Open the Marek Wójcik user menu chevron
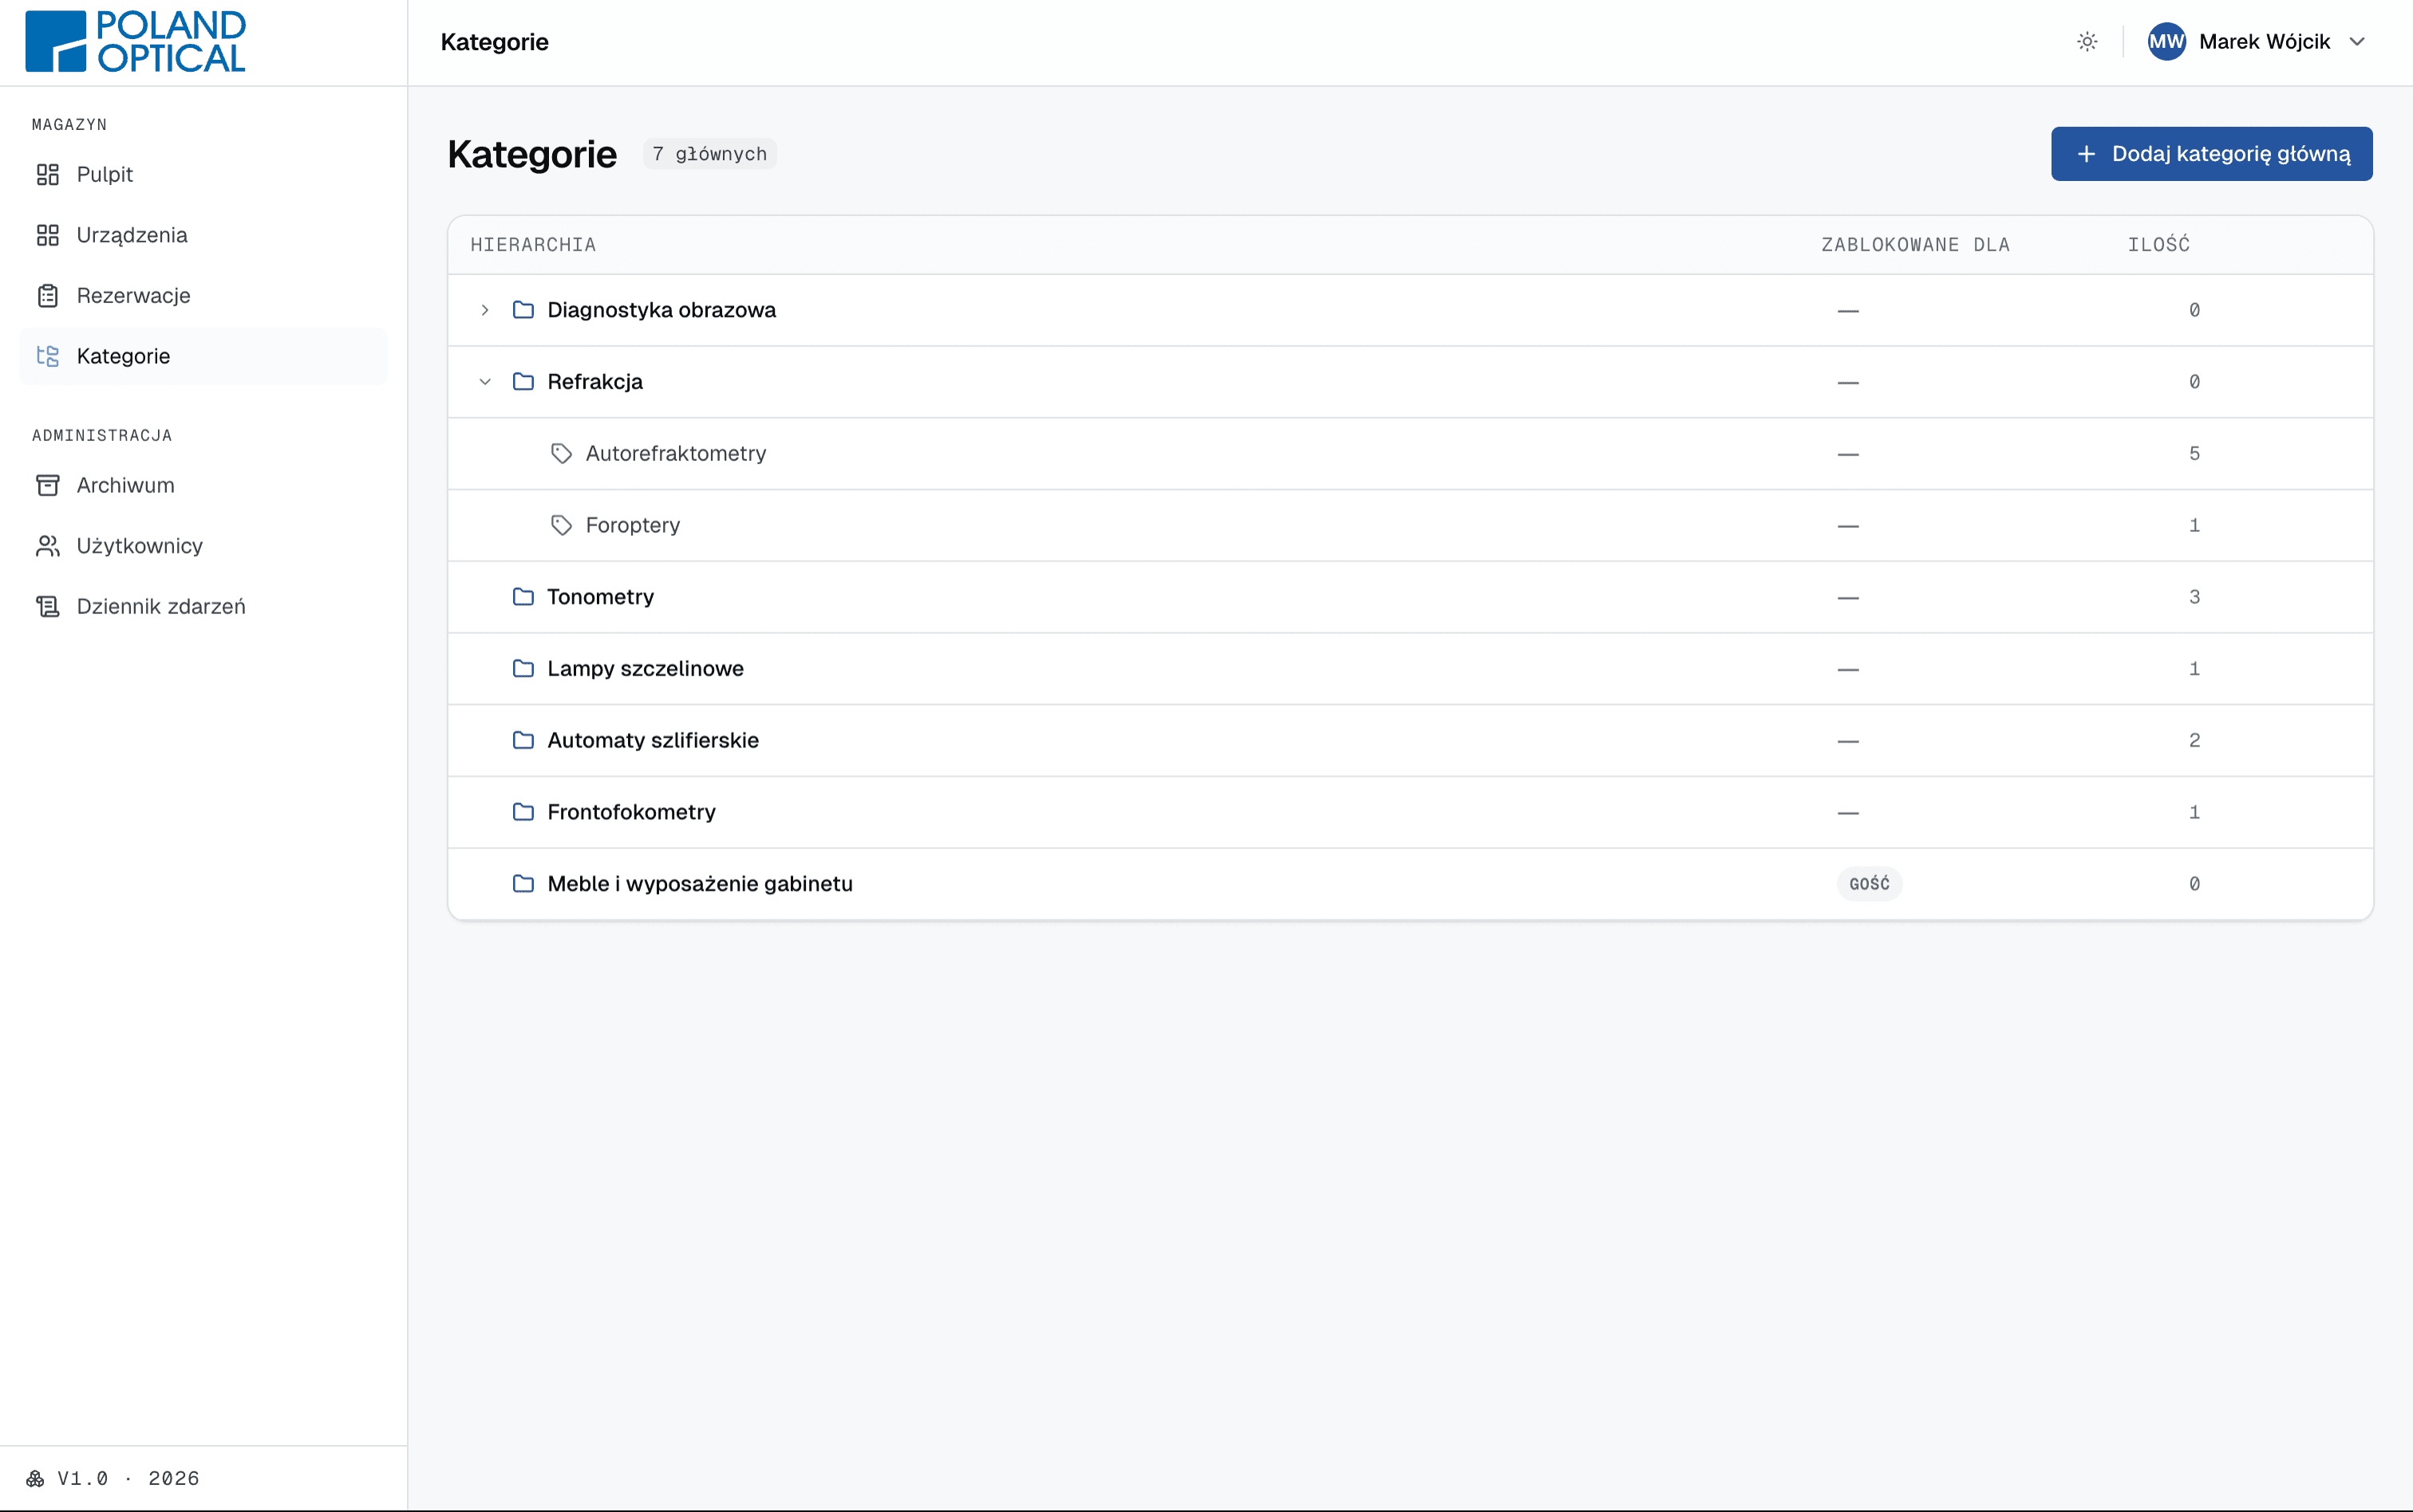Screen dimensions: 2413x1512 pos(2357,42)
